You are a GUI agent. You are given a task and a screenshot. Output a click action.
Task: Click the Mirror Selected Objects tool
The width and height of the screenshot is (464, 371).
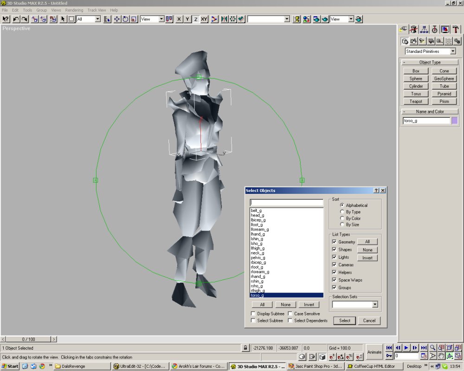(224, 19)
